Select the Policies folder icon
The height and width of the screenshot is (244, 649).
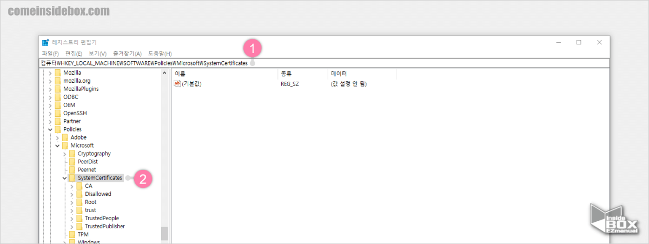[58, 129]
